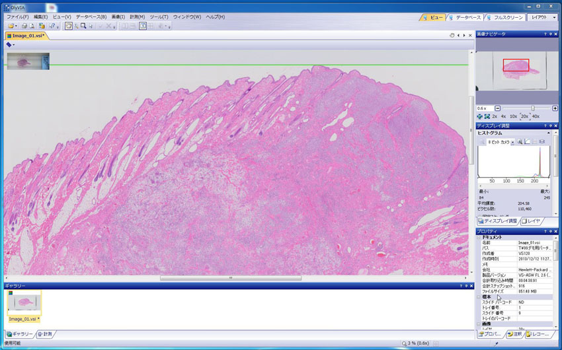Set magnification to 40x in navigator
Viewport: 562px width, 350px height.
[536, 116]
